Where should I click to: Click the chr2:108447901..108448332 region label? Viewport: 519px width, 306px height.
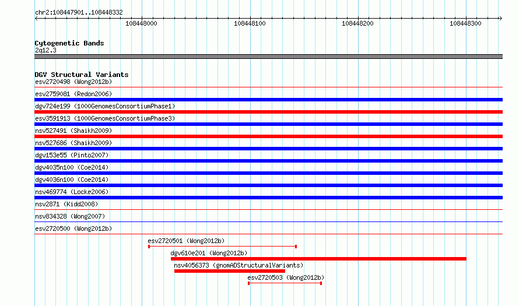[x=79, y=12]
